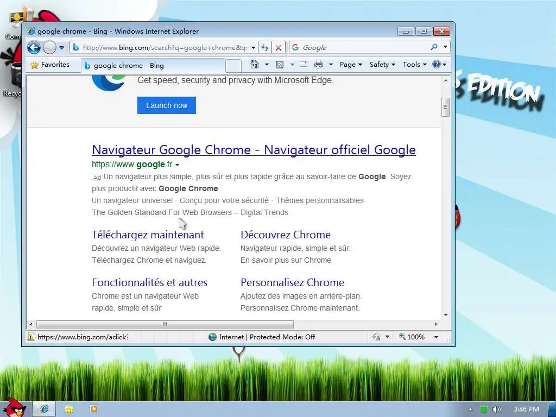Expand the address bar autocomplete dropdown
The width and height of the screenshot is (556, 417).
(253, 48)
